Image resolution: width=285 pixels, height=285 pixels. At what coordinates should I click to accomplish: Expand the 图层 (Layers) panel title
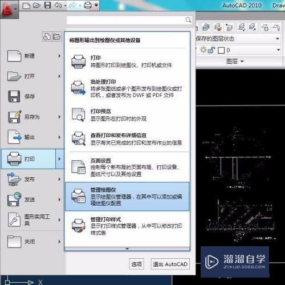[235, 61]
